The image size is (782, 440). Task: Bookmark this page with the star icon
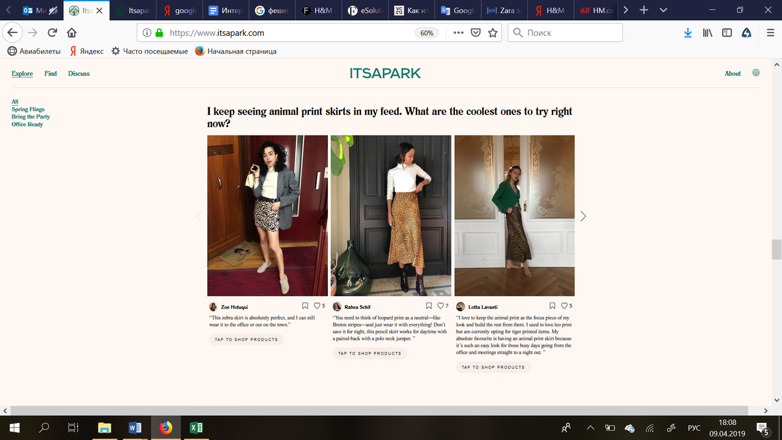493,33
